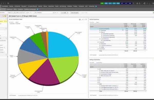Open the Charts menu tab
This screenshot has width=154, height=100.
click(x=57, y=6)
